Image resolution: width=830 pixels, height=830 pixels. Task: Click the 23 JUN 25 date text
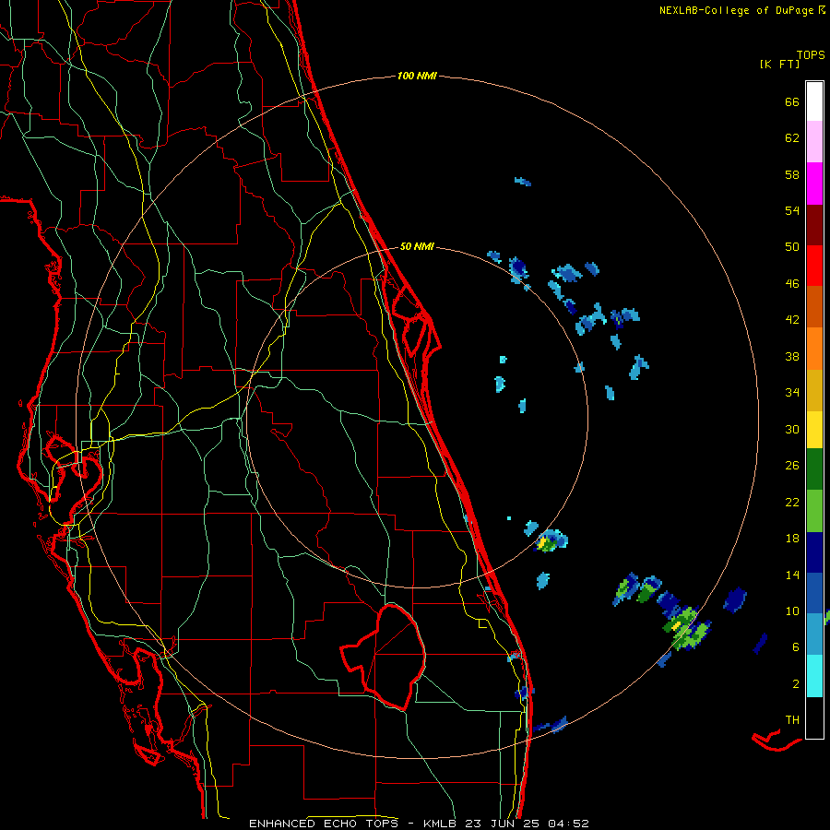click(x=503, y=824)
